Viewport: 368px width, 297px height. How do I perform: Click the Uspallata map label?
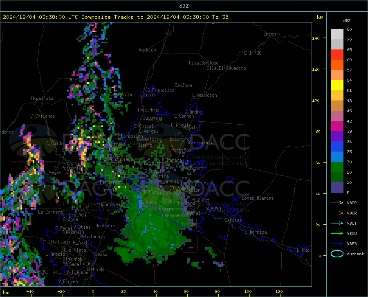pyautogui.click(x=42, y=98)
